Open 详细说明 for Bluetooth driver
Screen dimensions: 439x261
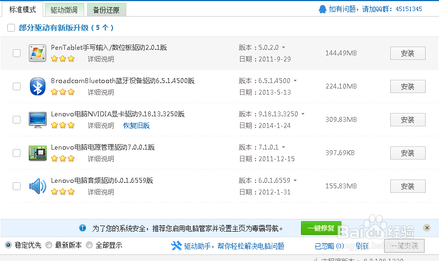[101, 93]
